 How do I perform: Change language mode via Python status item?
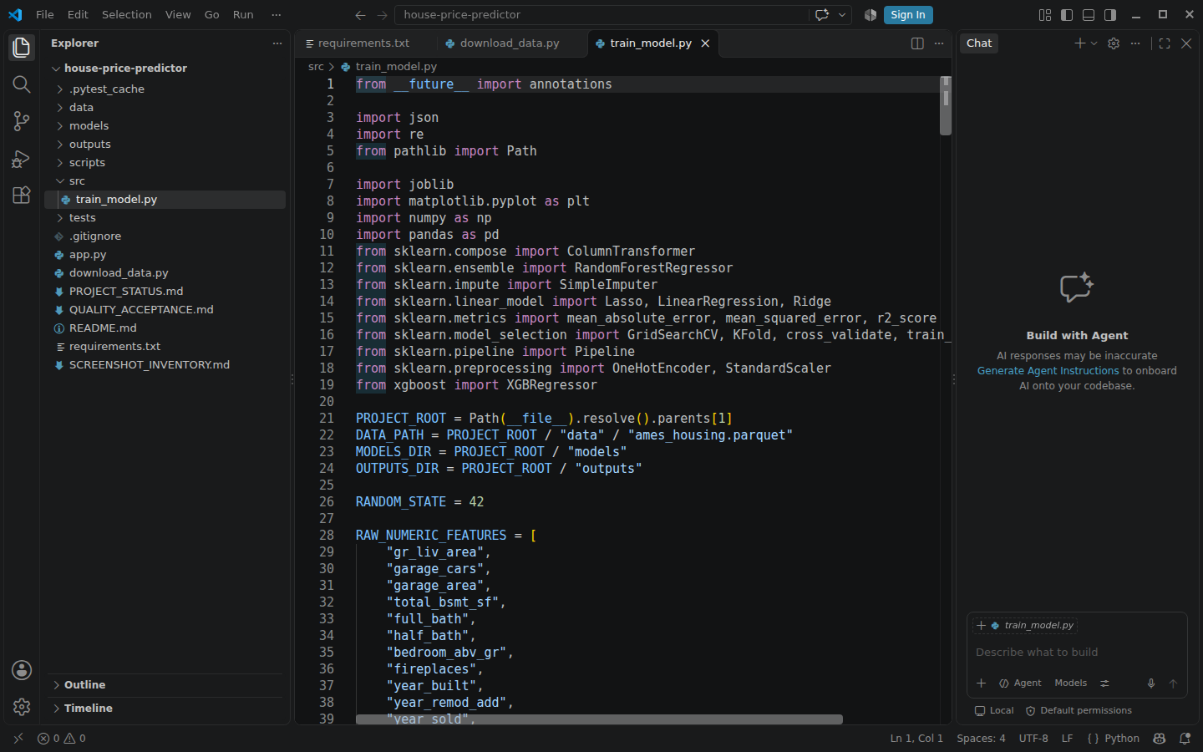coord(1122,739)
